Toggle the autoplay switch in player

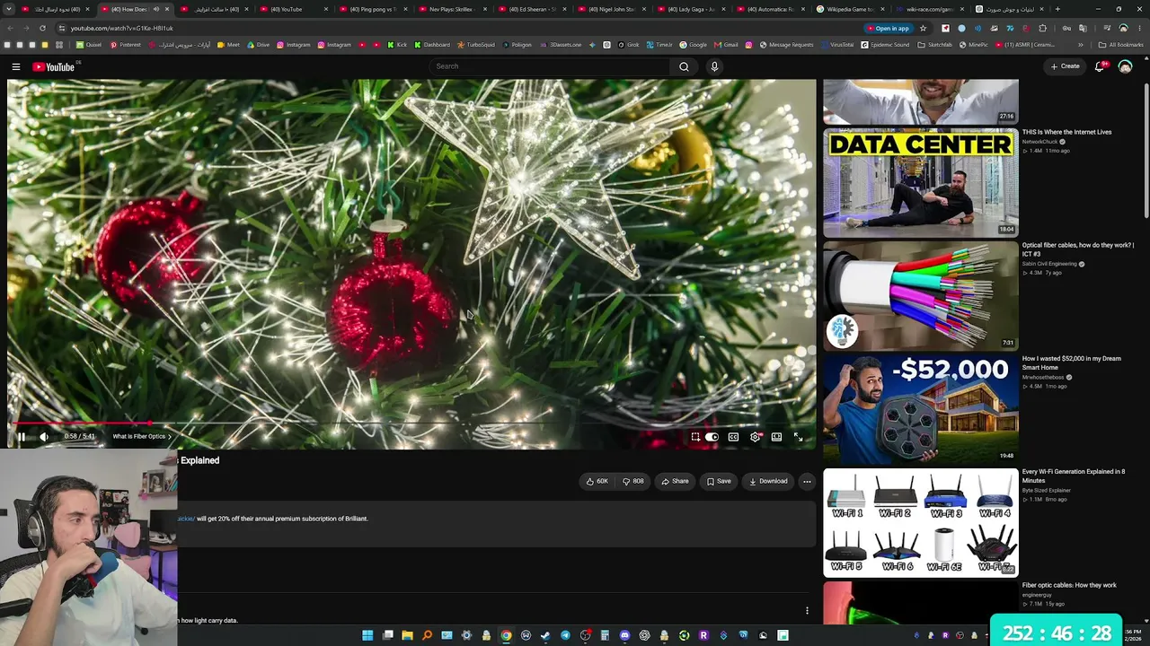(x=712, y=437)
